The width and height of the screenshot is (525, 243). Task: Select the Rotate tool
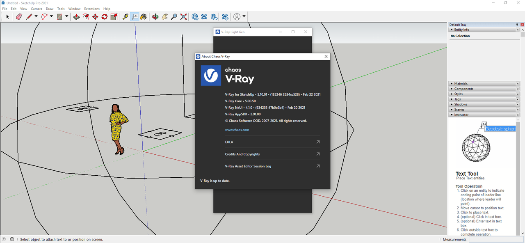[x=105, y=17]
